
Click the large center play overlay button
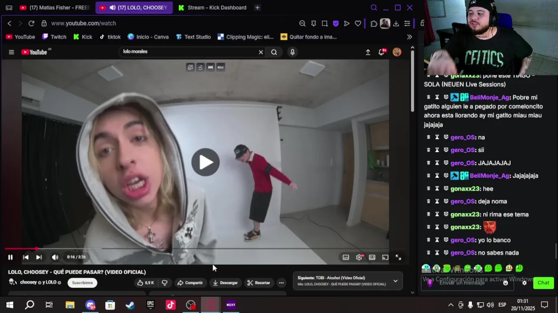point(205,162)
